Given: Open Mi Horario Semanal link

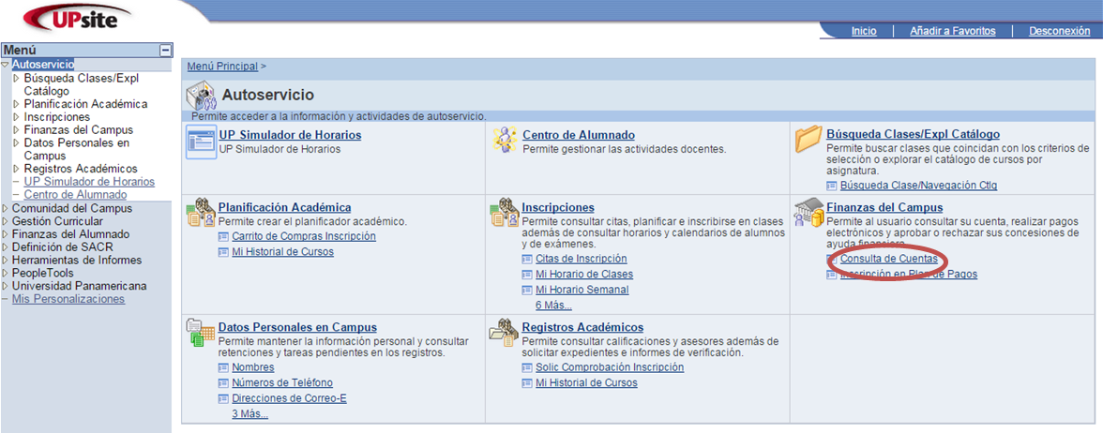Looking at the screenshot, I should 582,290.
